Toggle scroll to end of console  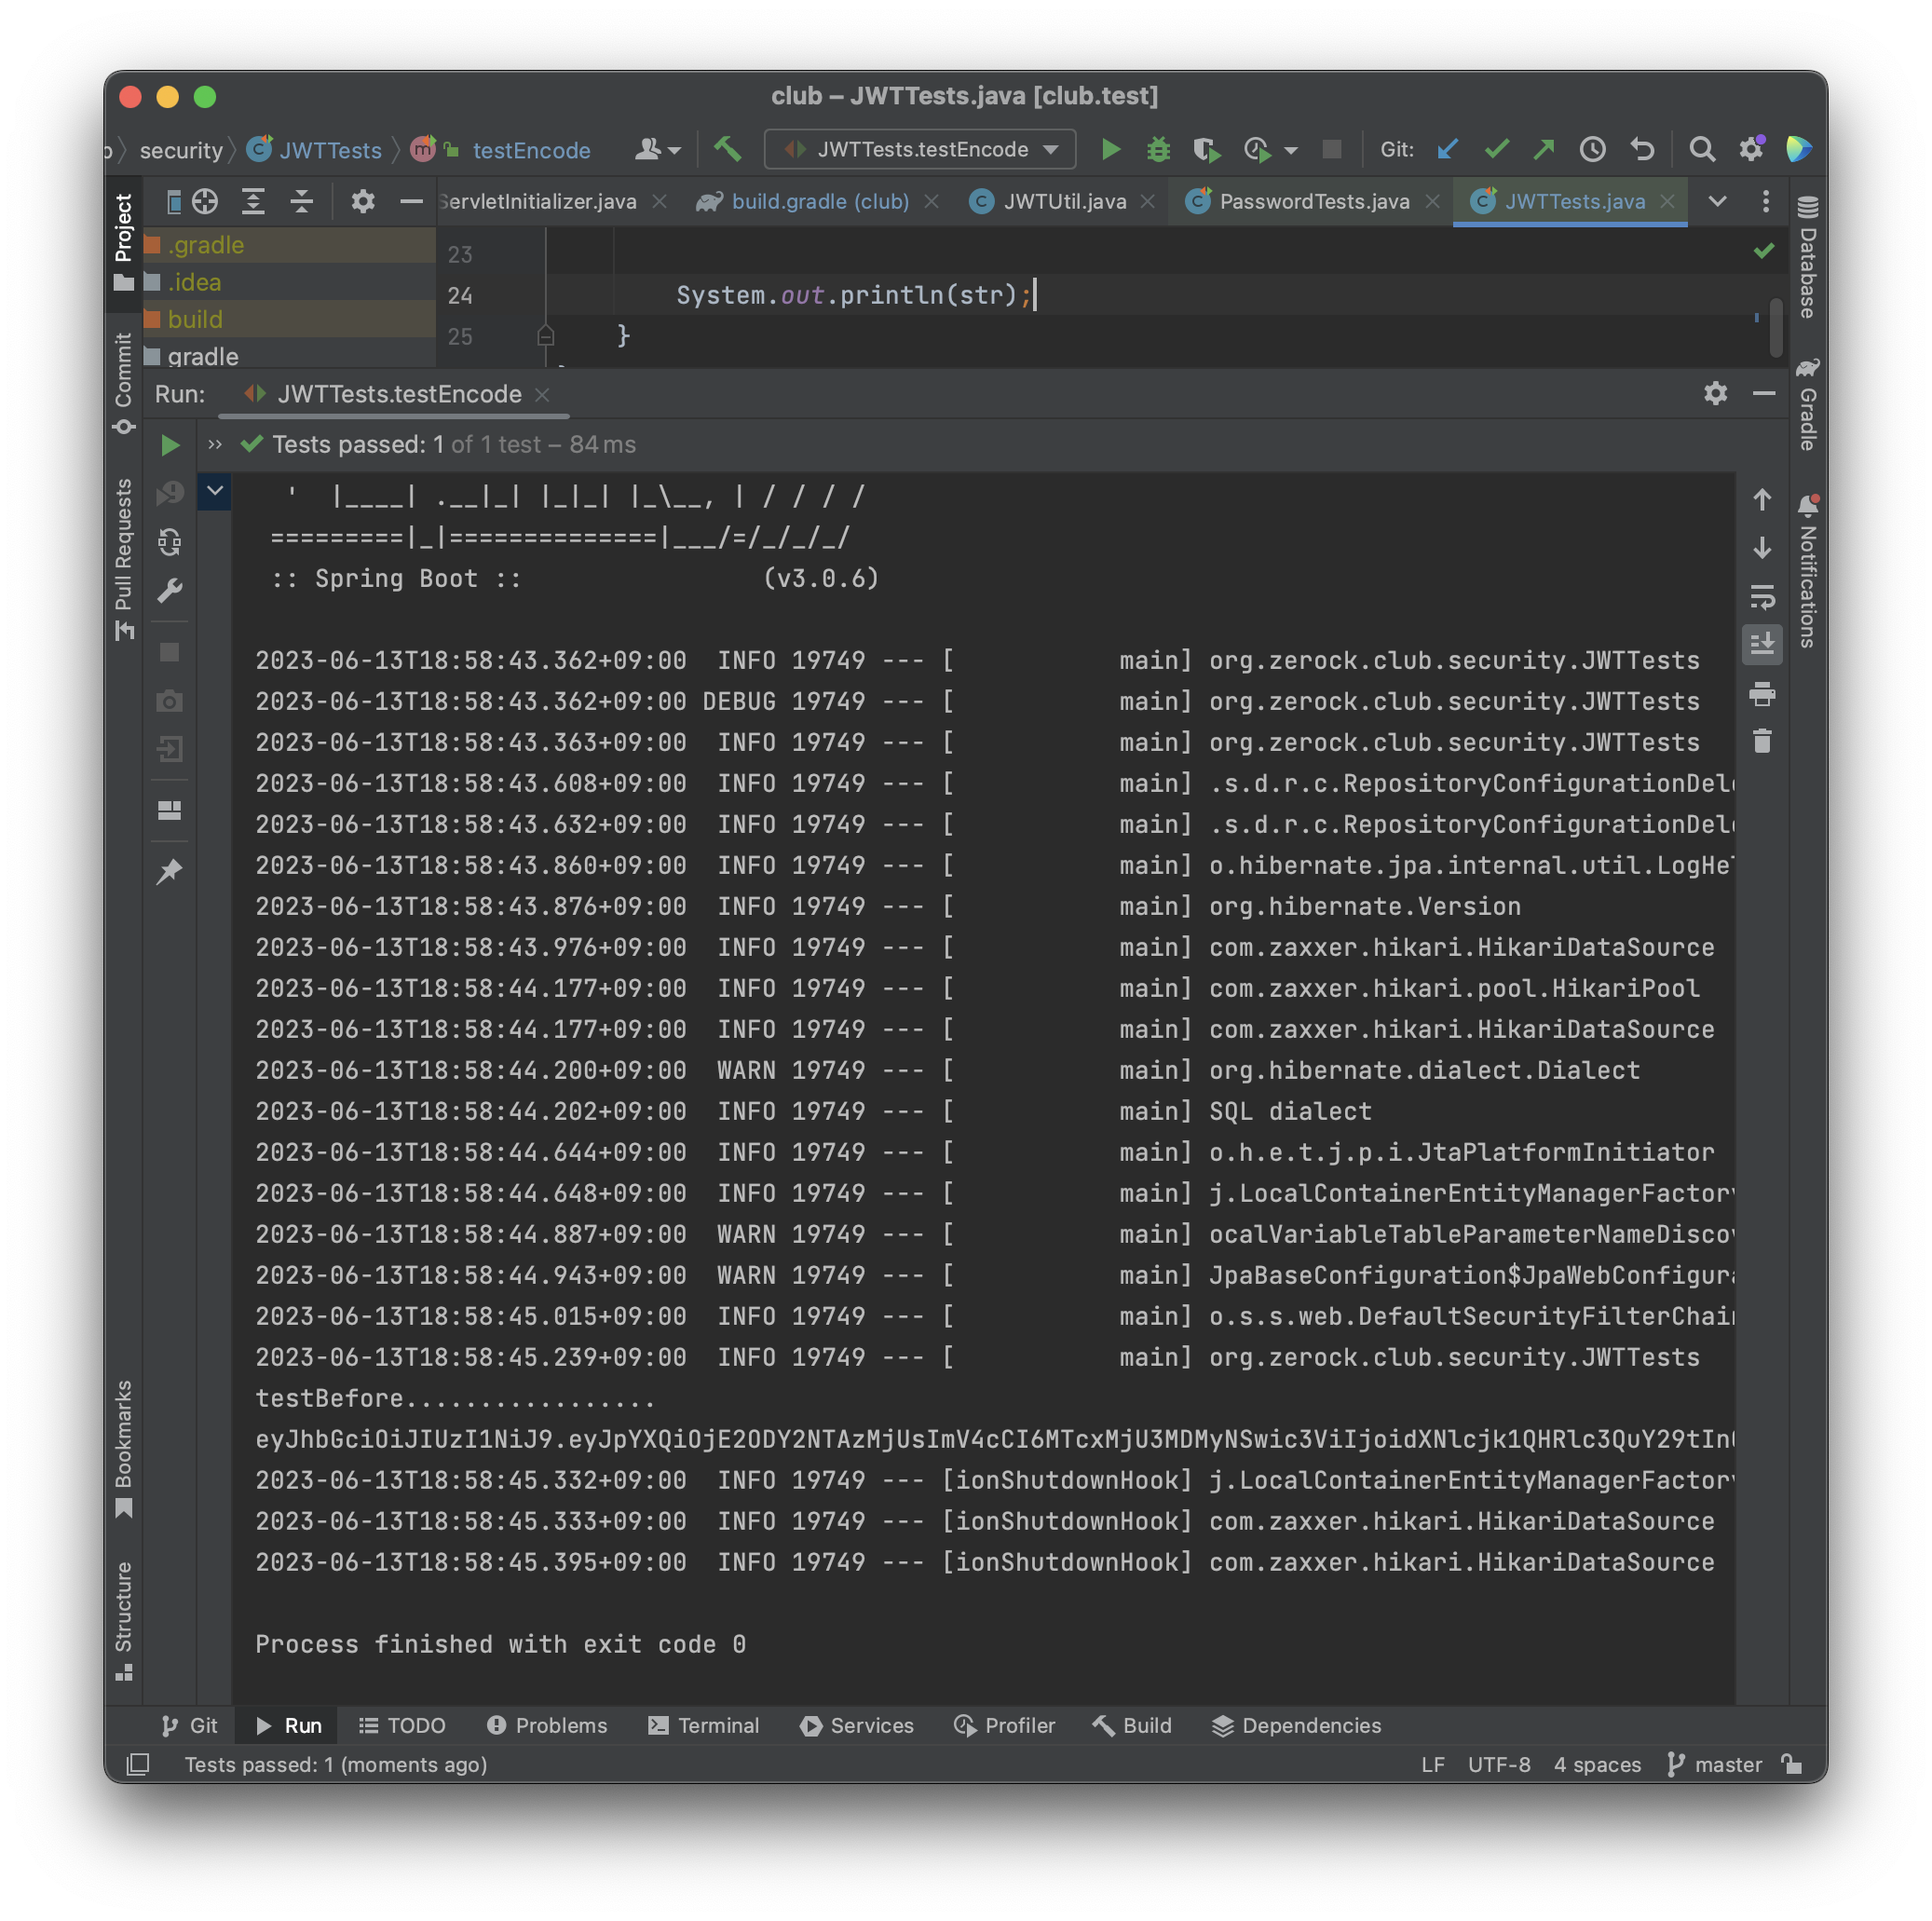pos(1762,645)
